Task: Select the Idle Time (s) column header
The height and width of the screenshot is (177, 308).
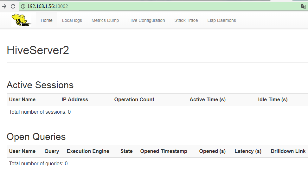Action: [x=273, y=99]
